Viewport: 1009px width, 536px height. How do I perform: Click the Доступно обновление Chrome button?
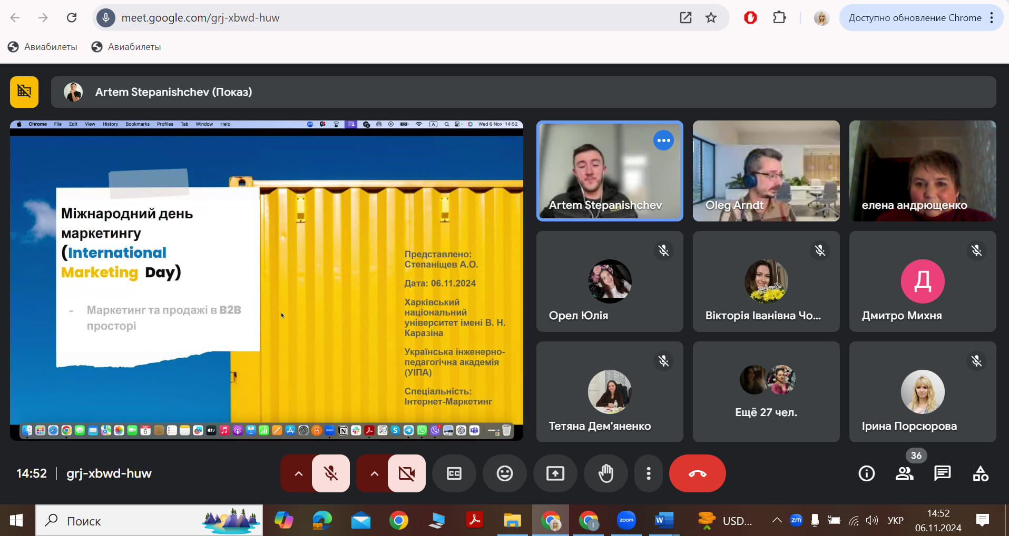click(914, 18)
